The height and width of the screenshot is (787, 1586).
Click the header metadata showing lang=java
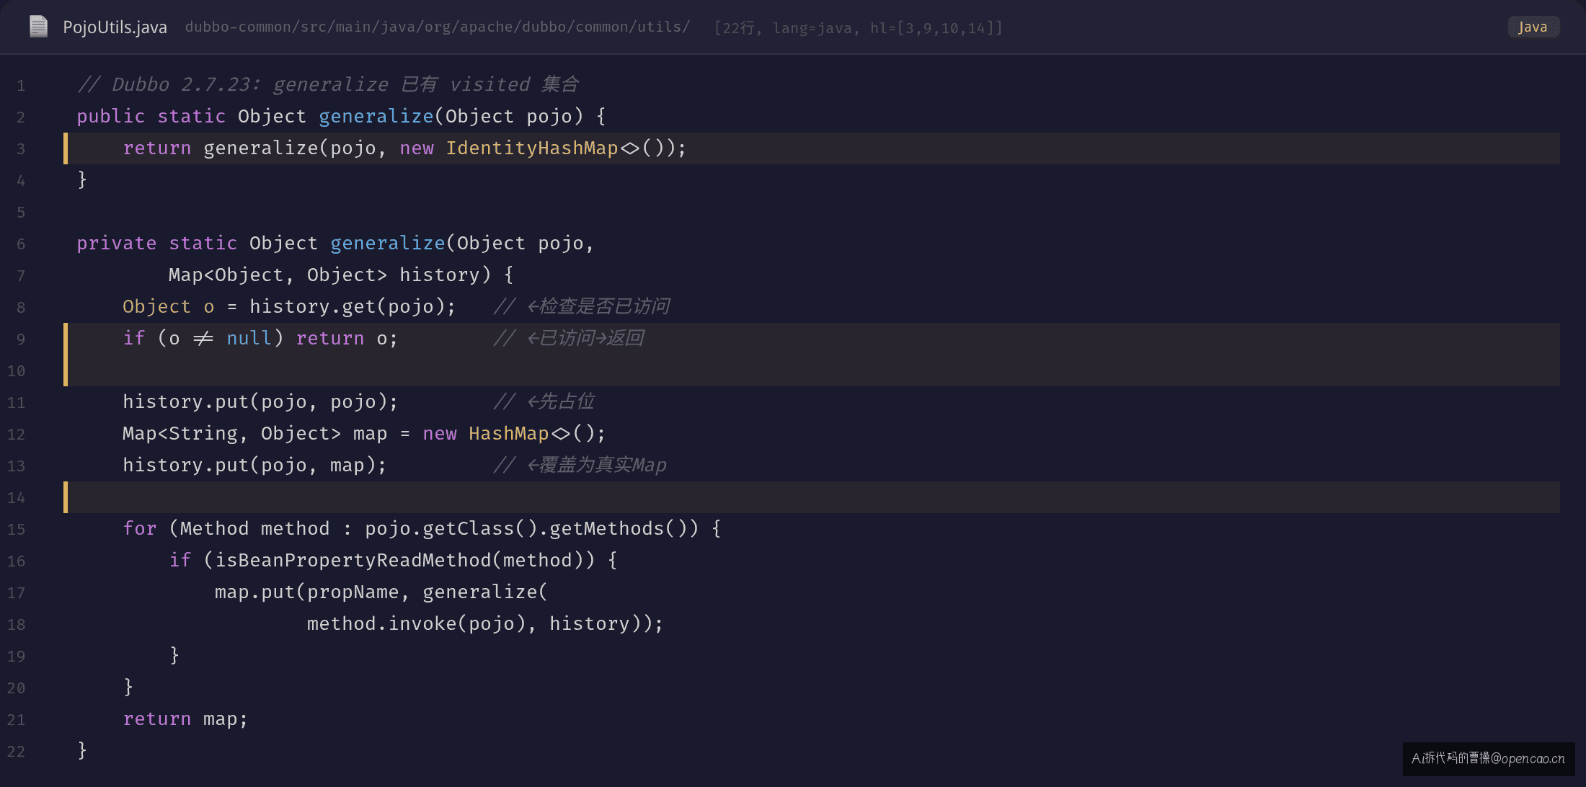click(x=858, y=28)
